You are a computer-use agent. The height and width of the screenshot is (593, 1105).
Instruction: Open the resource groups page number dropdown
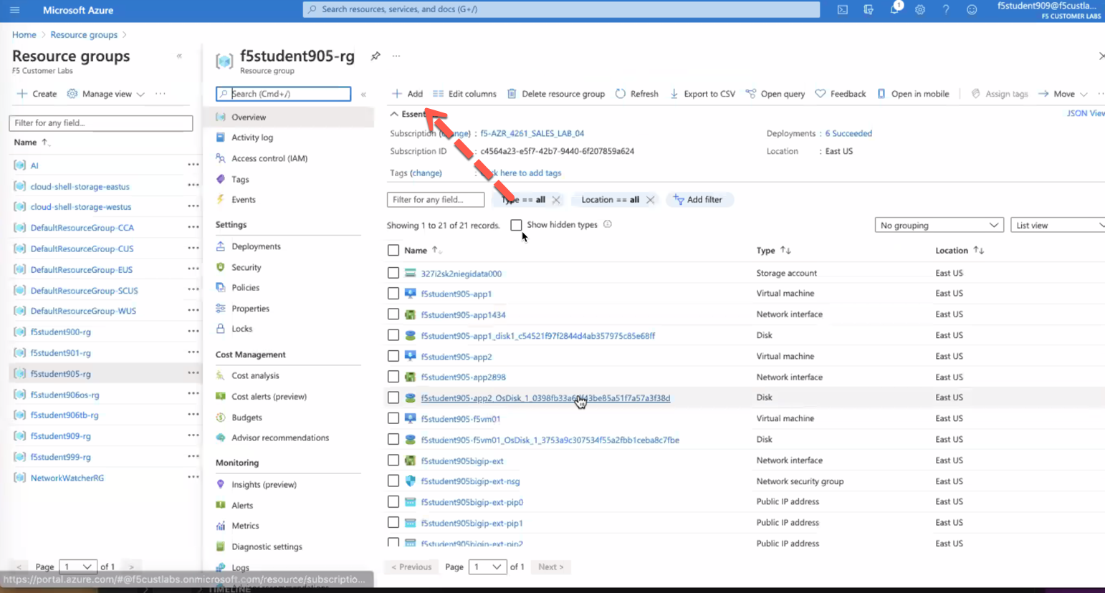point(78,567)
